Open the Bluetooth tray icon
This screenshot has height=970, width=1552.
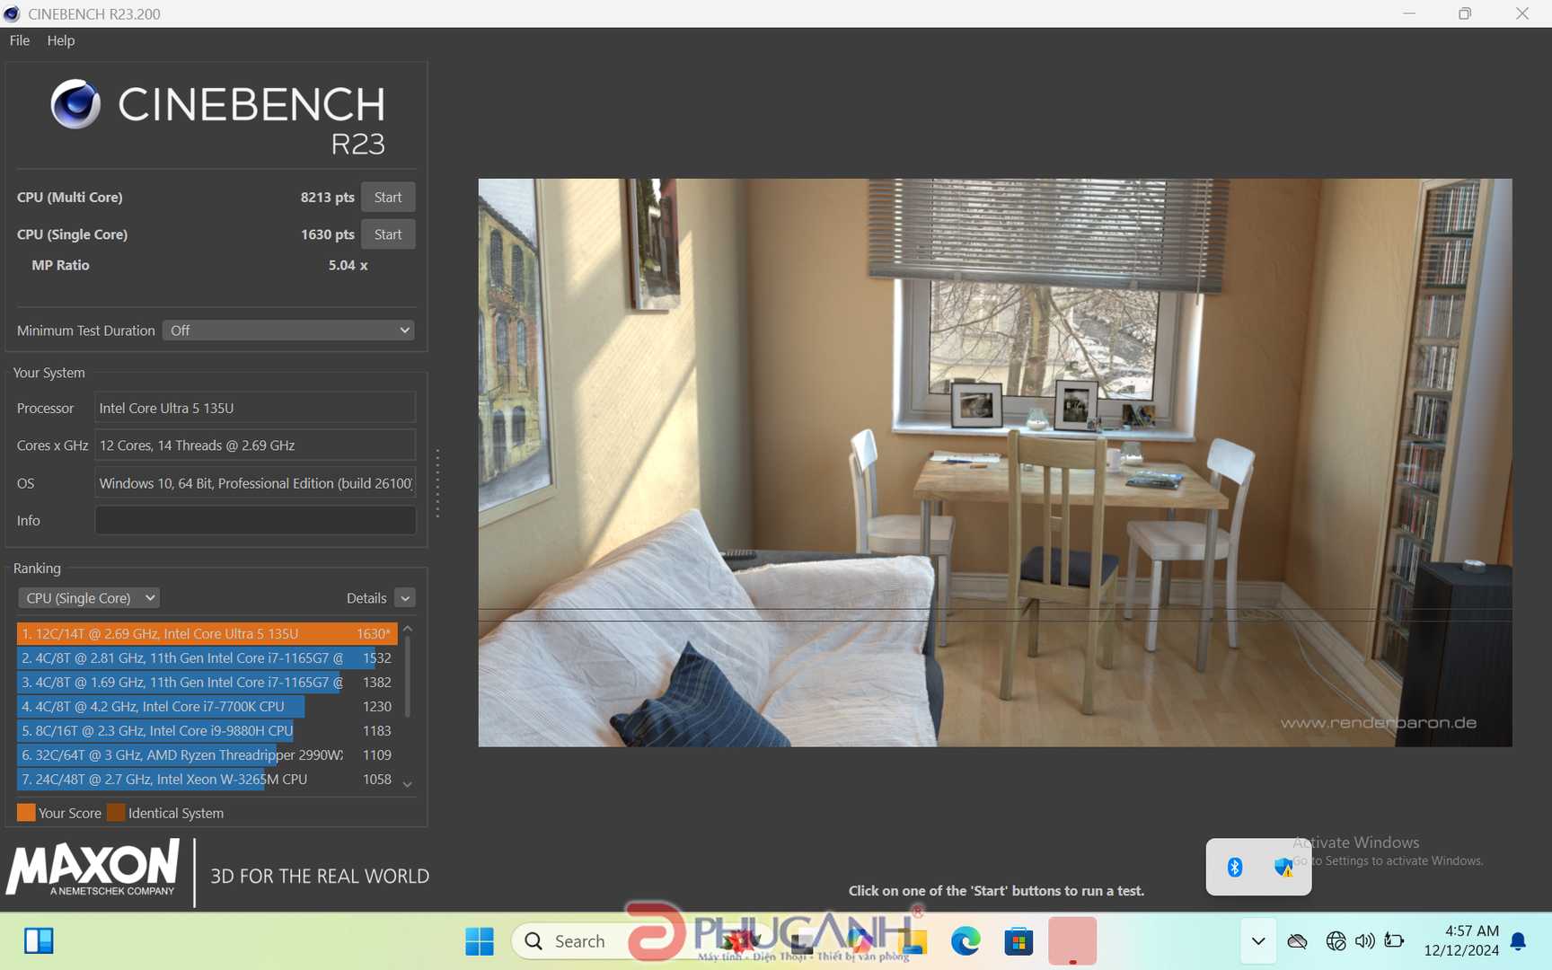point(1235,867)
